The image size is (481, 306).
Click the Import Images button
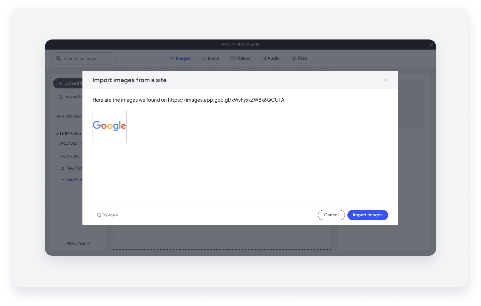pos(368,215)
